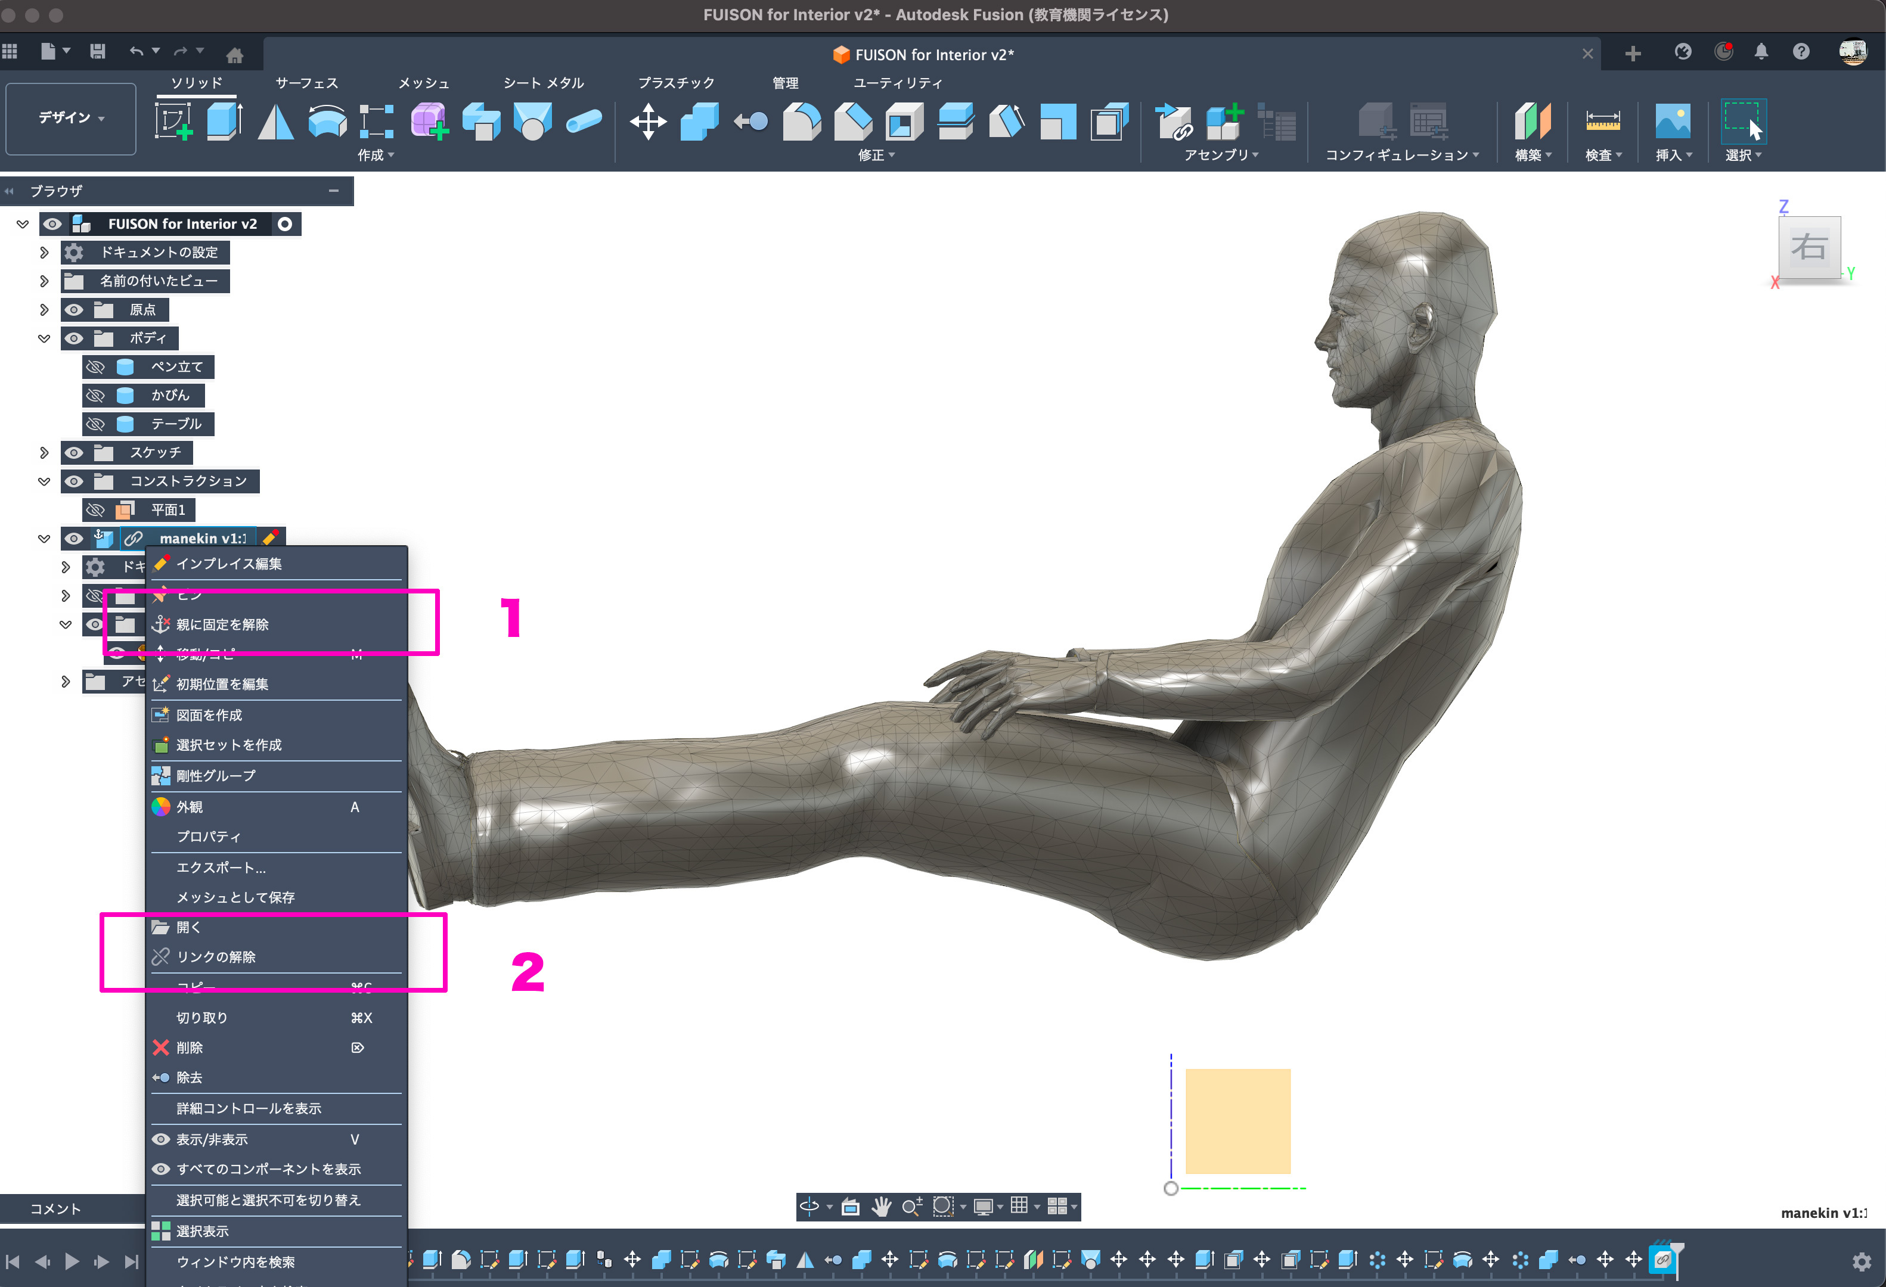The width and height of the screenshot is (1886, 1287).
Task: Collapse the ボディ folder
Action: click(x=44, y=339)
